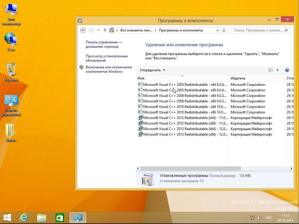The height and width of the screenshot is (224, 299).
Task: Open Просмотр установленных обновлений link
Action: pos(107,58)
